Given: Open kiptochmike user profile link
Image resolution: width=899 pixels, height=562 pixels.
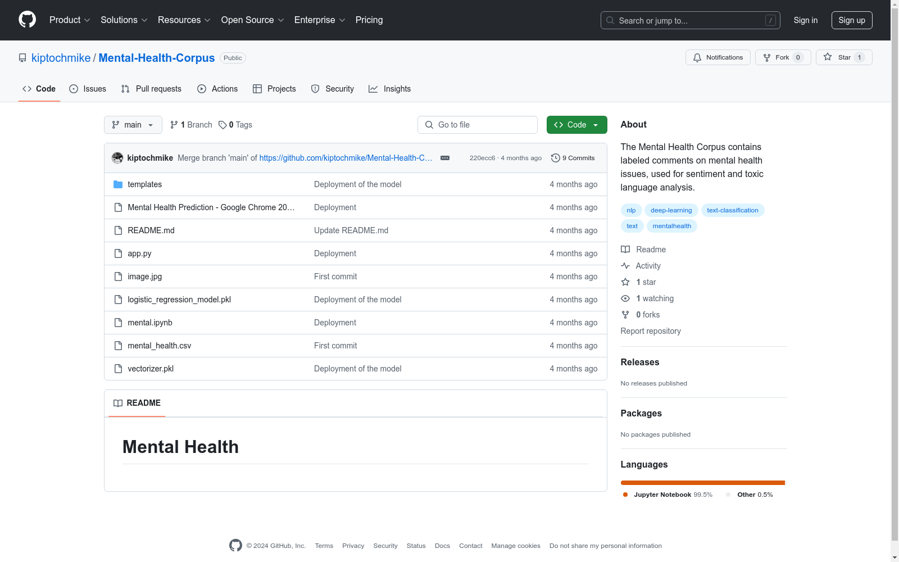Looking at the screenshot, I should point(61,58).
